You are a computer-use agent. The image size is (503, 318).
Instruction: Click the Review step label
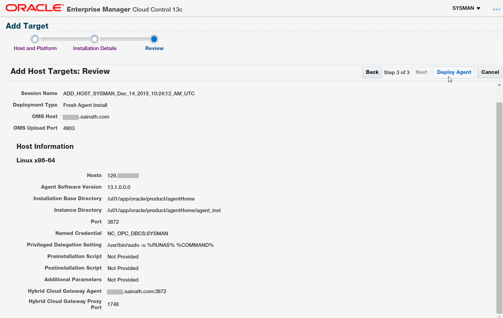(x=154, y=48)
